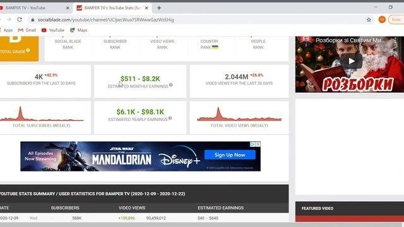Click the SOCIAL BLADE RANK label
This screenshot has height=227, width=404.
[68, 44]
